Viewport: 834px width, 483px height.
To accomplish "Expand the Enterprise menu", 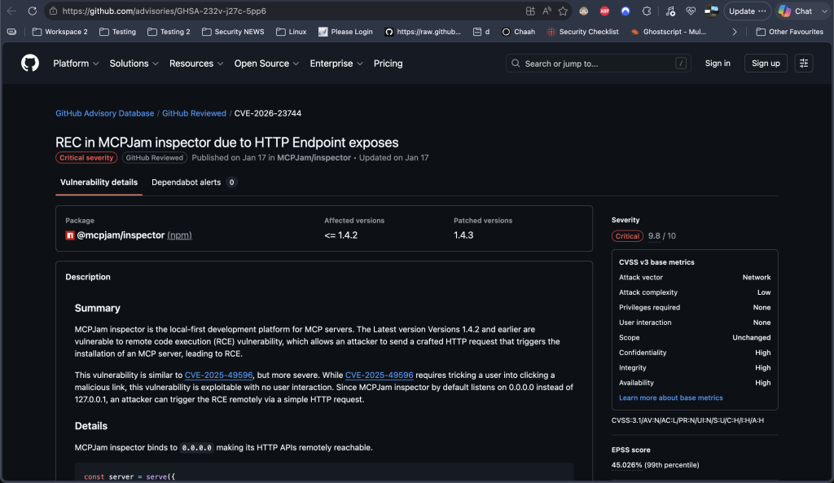I will pos(336,64).
